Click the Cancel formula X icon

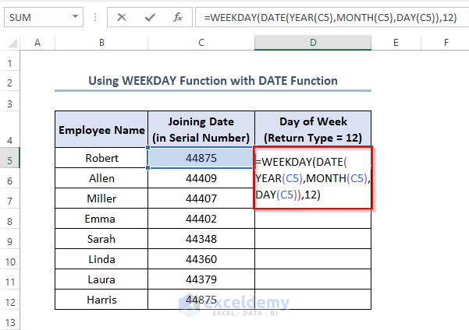(122, 16)
